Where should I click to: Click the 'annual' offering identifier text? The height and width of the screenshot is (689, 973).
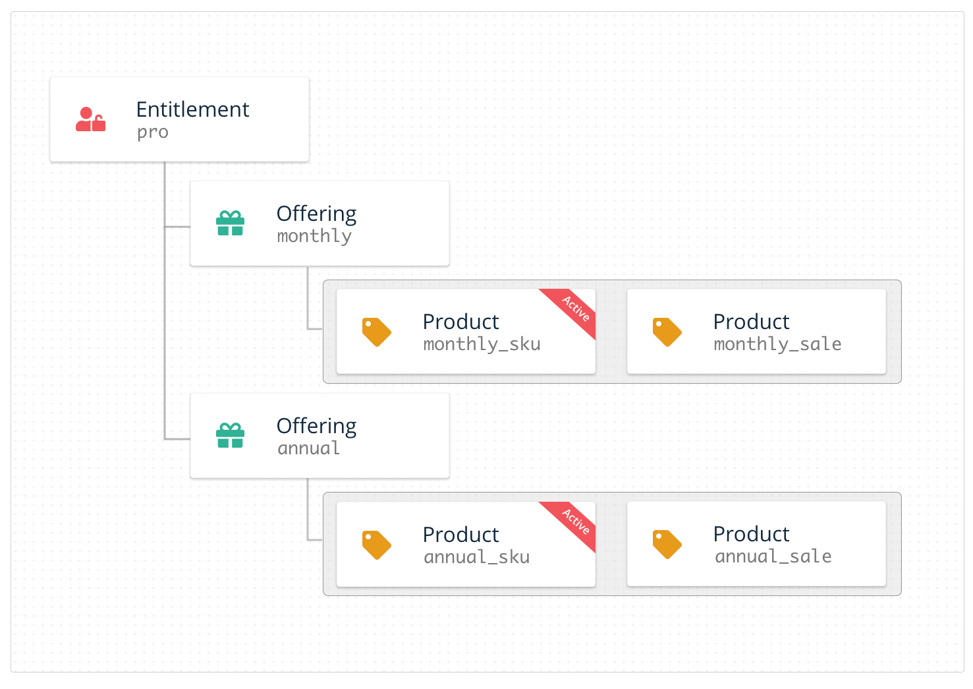308,448
